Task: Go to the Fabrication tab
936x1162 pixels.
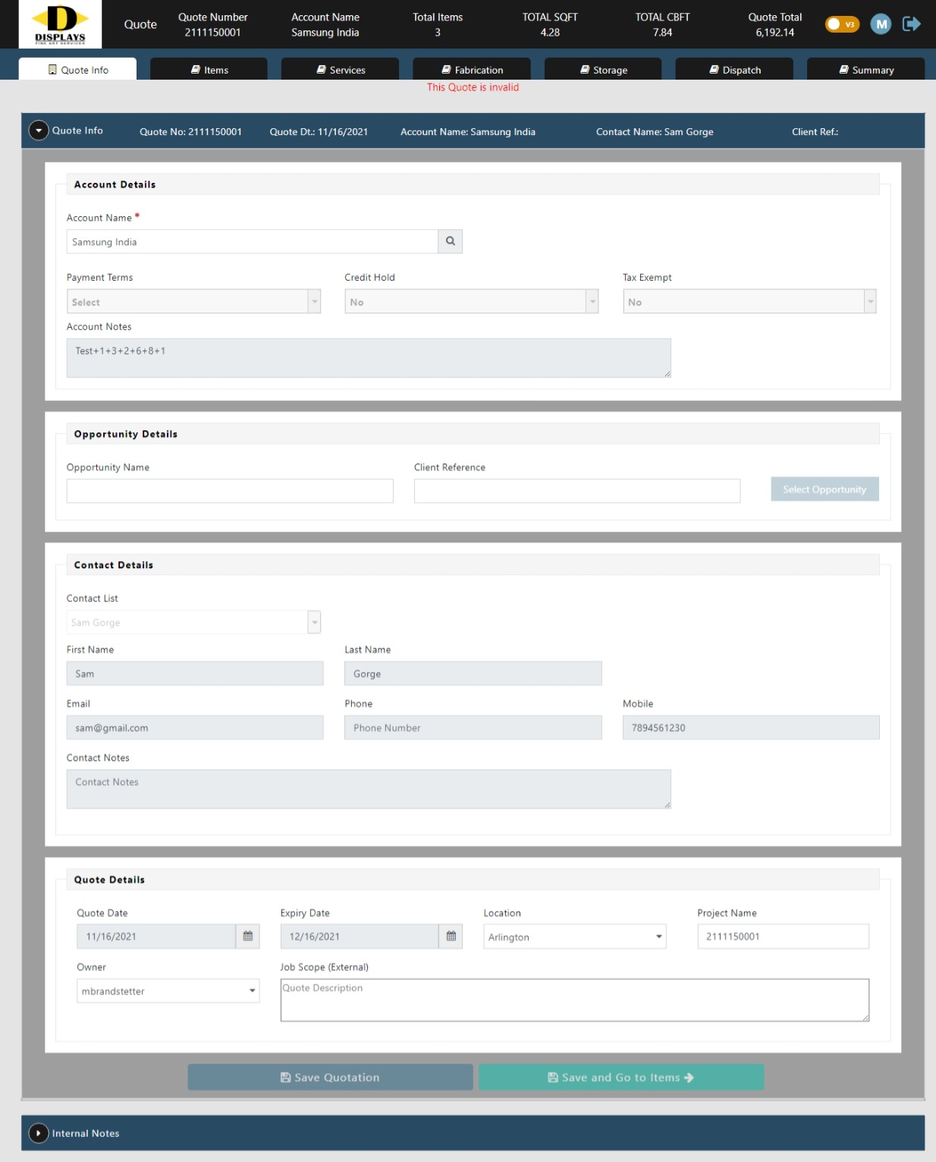Action: click(x=471, y=70)
